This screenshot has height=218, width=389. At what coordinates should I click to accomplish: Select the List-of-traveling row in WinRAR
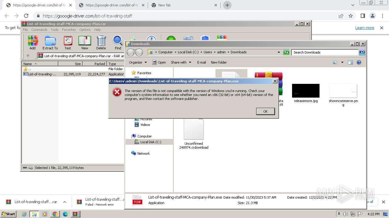tap(73, 74)
